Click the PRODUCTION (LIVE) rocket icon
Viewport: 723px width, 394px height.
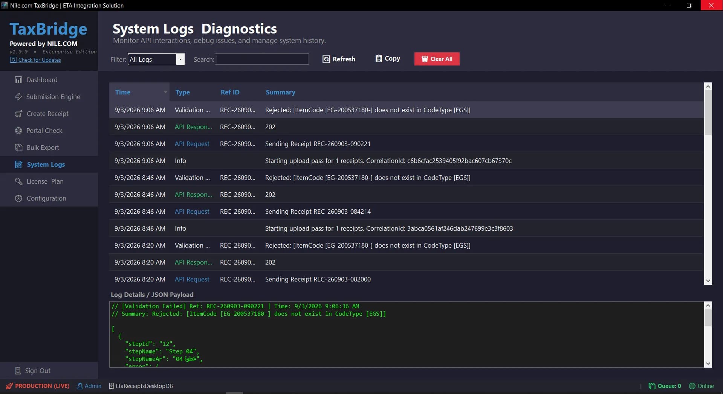[9, 386]
